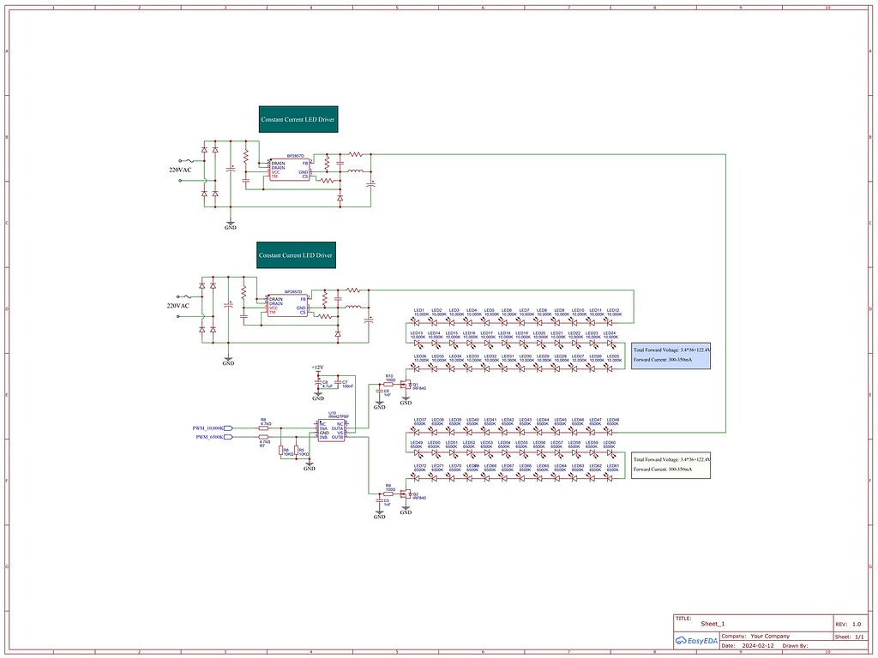878x658 pixels.
Task: Click the +12V power flag symbol
Action: (316, 370)
